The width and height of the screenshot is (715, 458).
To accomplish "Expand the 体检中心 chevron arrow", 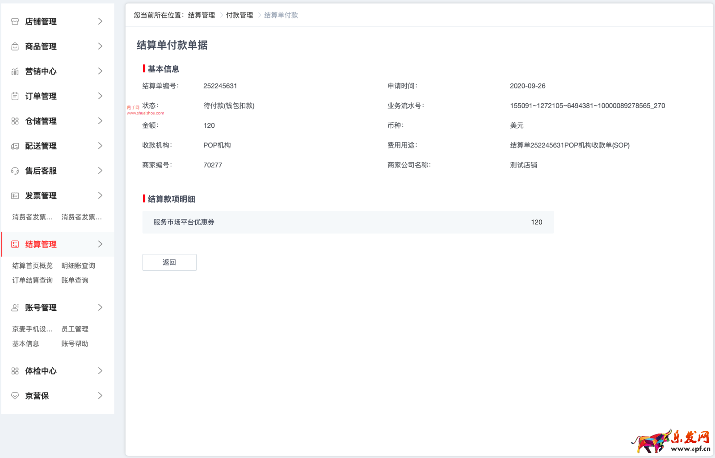I will (100, 371).
